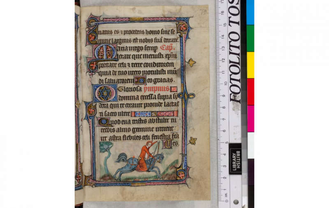Click the red rubric word 'Cap' in the text
329x208 pixels.
[x=167, y=49]
